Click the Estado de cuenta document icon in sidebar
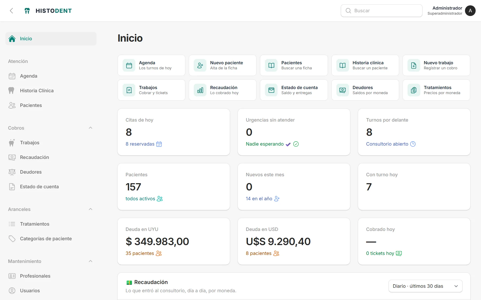Viewport: 481px width, 300px height. 12,187
